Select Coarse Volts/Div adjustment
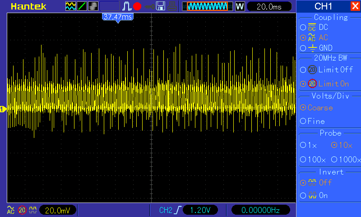Image resolution: width=361 pixels, height=217 pixels. click(x=316, y=108)
